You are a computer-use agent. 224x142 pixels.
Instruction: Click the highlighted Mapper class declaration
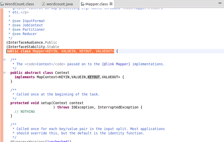(60, 51)
